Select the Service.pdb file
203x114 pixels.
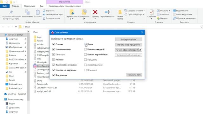tap(41, 84)
